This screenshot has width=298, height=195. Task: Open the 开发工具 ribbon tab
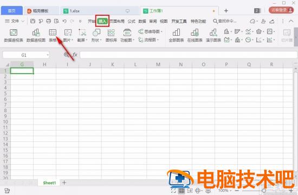(x=179, y=21)
